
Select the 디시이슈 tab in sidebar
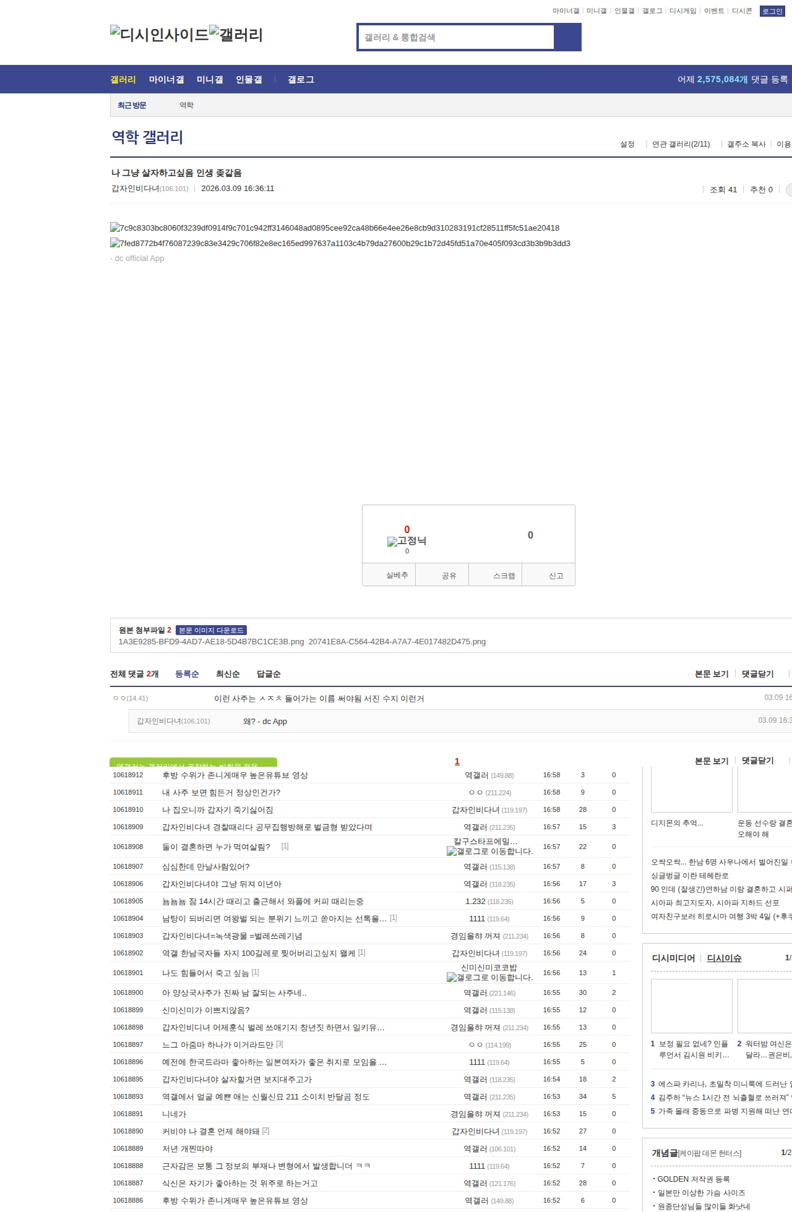[724, 958]
